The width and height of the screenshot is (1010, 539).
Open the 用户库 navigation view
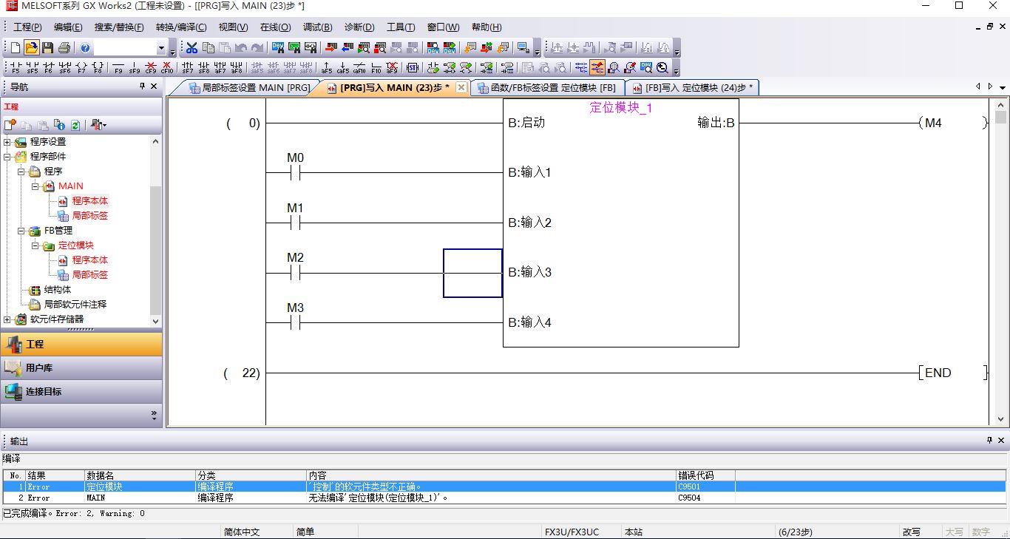click(x=38, y=368)
